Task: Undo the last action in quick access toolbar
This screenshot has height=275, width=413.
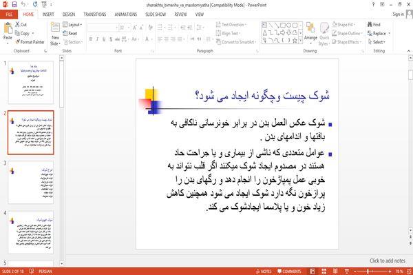Action: pos(23,5)
